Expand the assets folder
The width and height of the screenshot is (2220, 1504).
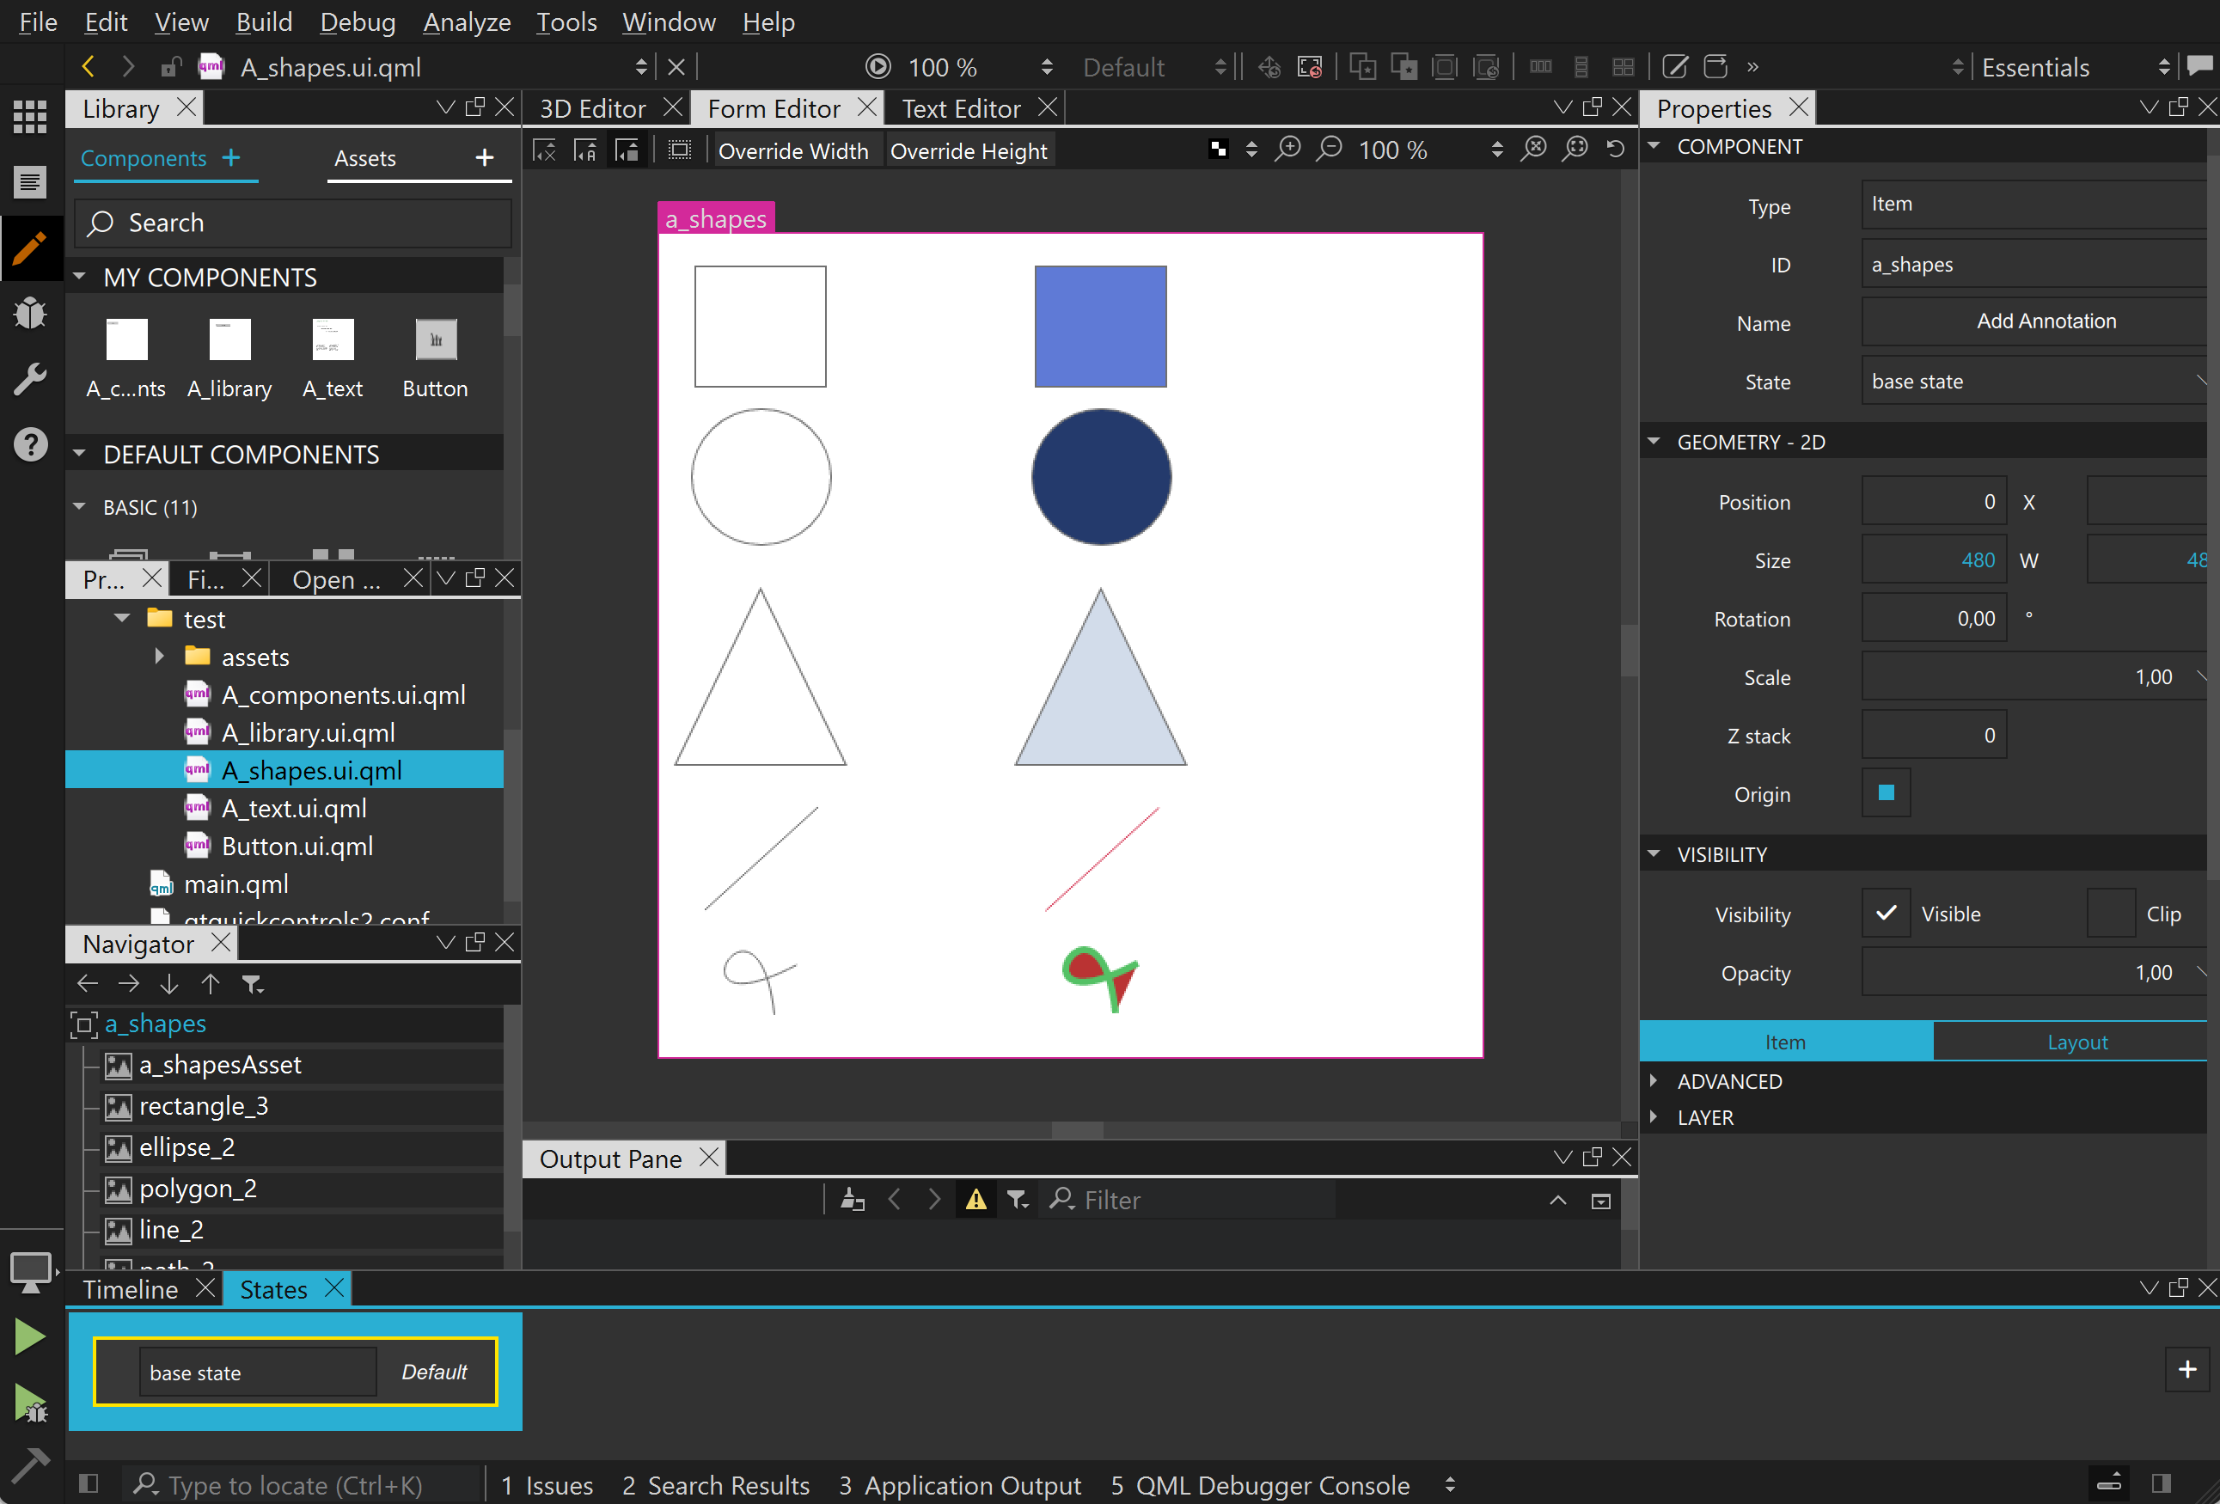coord(160,657)
